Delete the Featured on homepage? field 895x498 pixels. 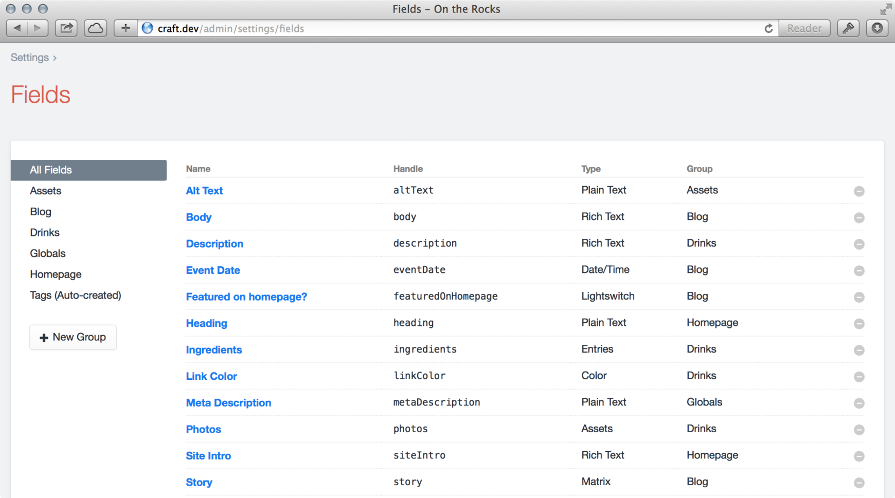pyautogui.click(x=859, y=297)
